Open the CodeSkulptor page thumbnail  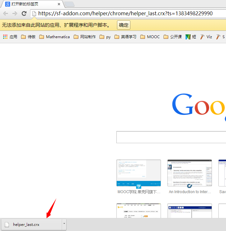[x=190, y=211]
